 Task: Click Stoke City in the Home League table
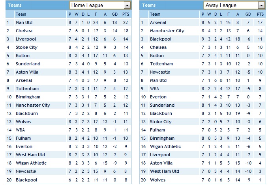(x=27, y=47)
